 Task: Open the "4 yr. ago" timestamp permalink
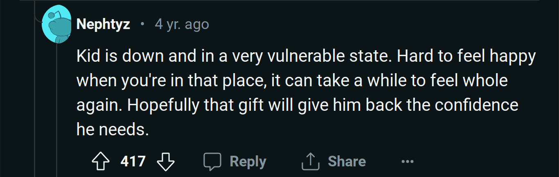coord(182,25)
